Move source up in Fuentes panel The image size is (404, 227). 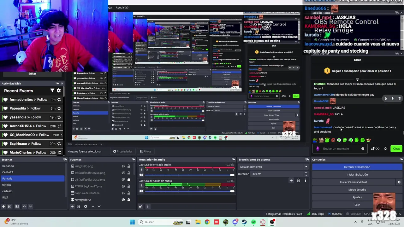pos(93,207)
